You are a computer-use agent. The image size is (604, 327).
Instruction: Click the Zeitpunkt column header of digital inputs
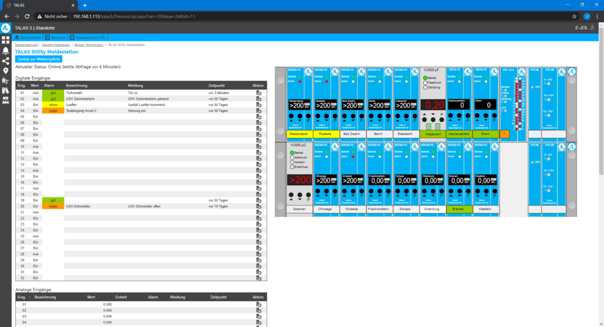[216, 85]
